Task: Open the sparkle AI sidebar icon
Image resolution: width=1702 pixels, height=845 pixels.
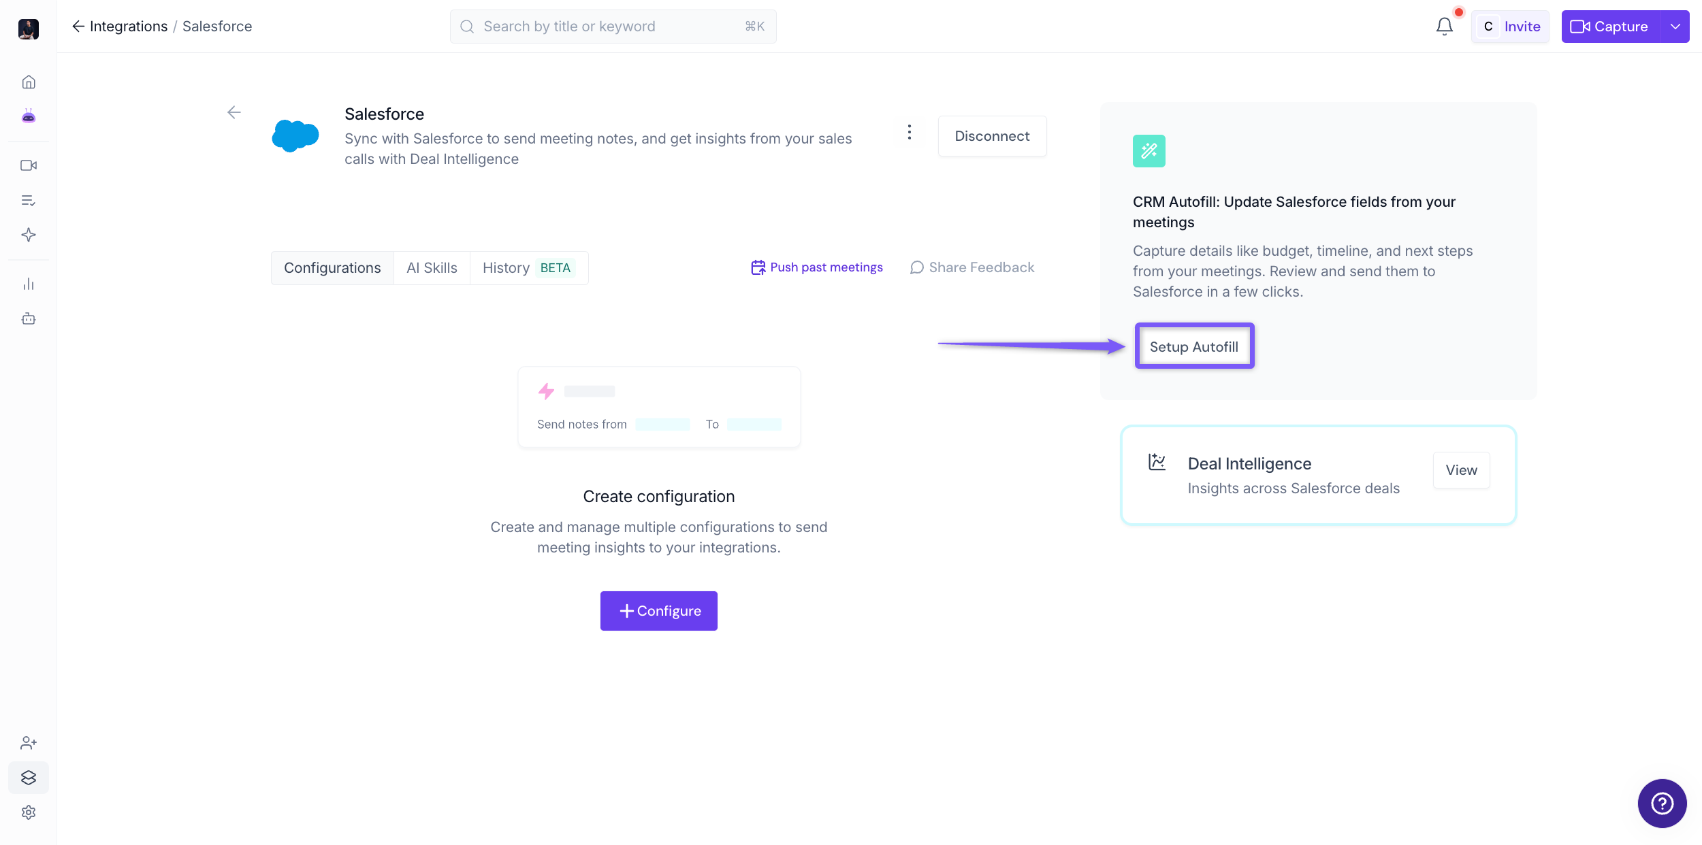Action: [x=29, y=235]
